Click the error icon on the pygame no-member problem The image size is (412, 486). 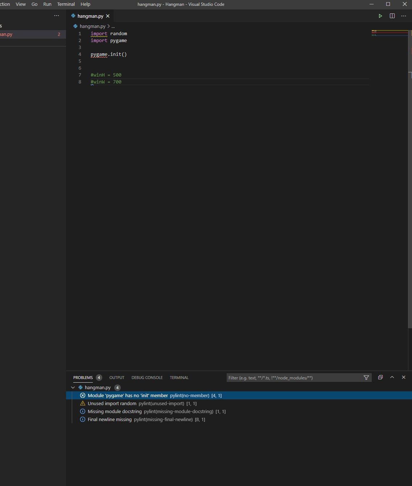pyautogui.click(x=83, y=395)
